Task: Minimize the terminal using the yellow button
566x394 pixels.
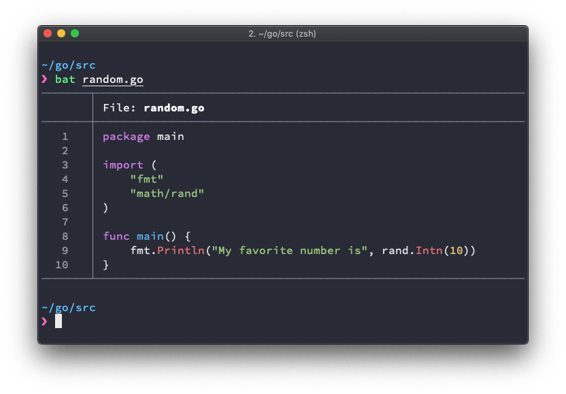Action: (x=61, y=33)
